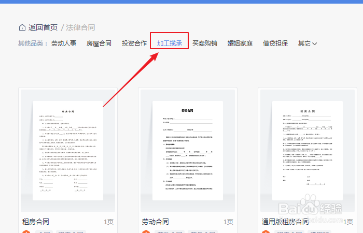Screen dimensions: 363x233
Task: Click the 劳动合同 title text
Action: pos(156,222)
